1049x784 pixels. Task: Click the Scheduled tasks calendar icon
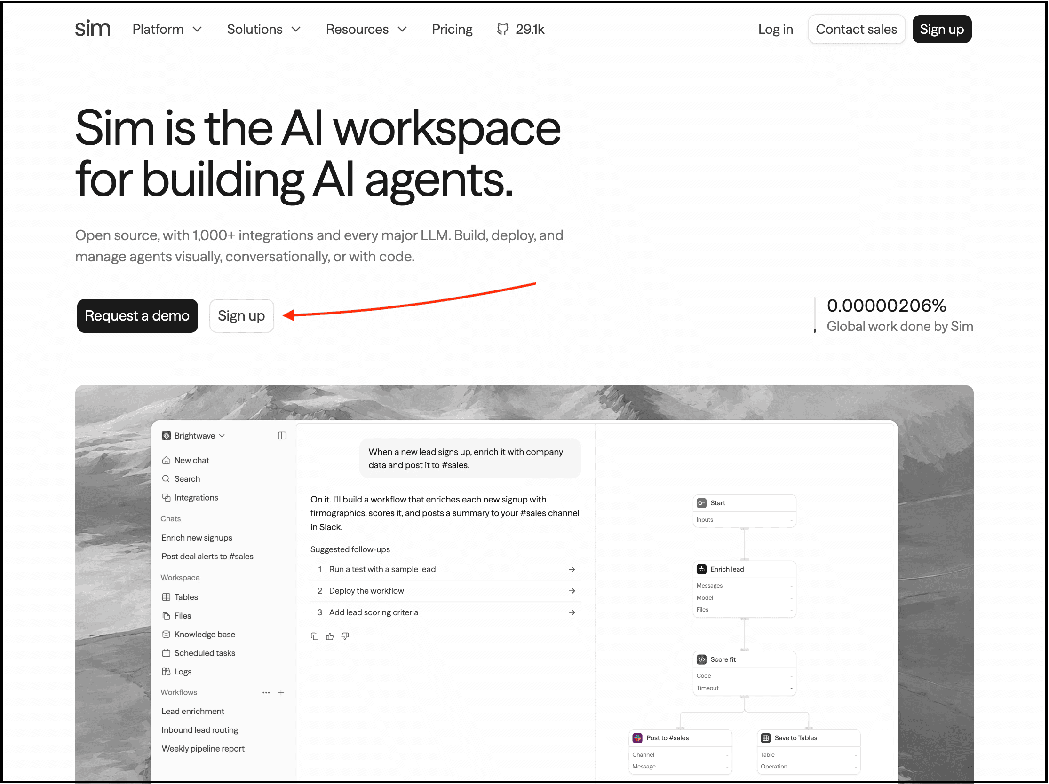point(166,653)
